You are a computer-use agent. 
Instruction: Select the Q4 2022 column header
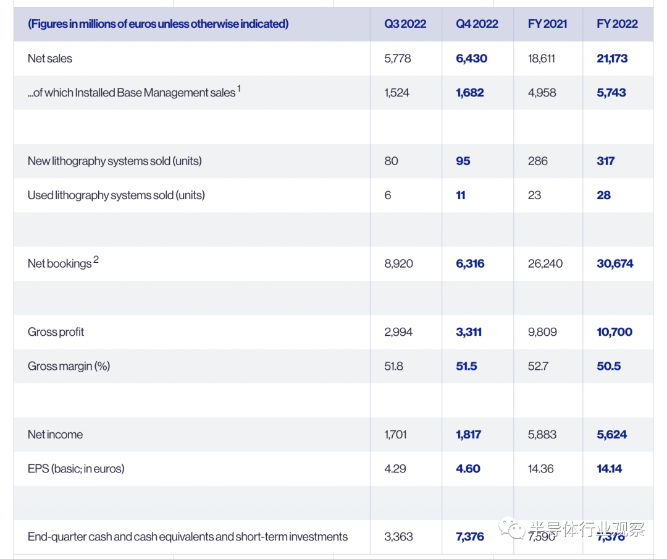[x=477, y=24]
